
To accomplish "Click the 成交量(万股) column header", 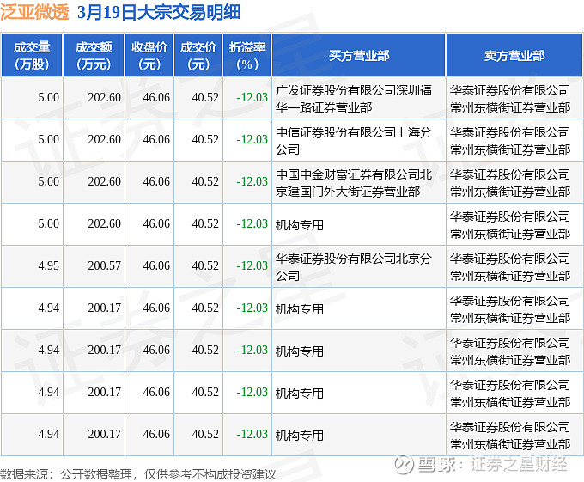I will [32, 56].
